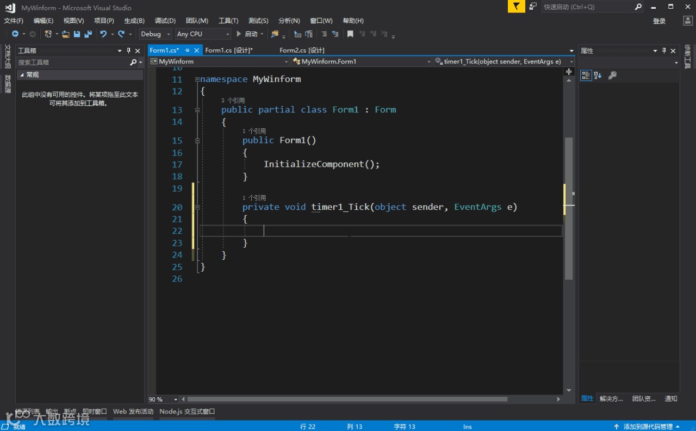Click the Save All icon
This screenshot has width=696, height=431.
coord(88,34)
